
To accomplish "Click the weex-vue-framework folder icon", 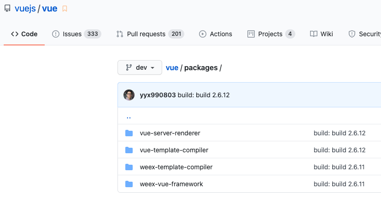I will coord(129,184).
